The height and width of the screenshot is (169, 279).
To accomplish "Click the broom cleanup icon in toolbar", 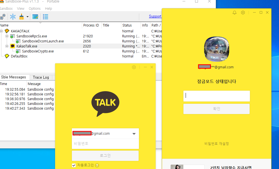I will pos(22,17).
